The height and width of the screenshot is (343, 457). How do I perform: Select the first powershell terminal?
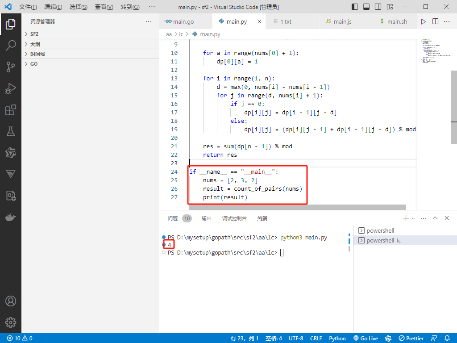tap(405, 231)
